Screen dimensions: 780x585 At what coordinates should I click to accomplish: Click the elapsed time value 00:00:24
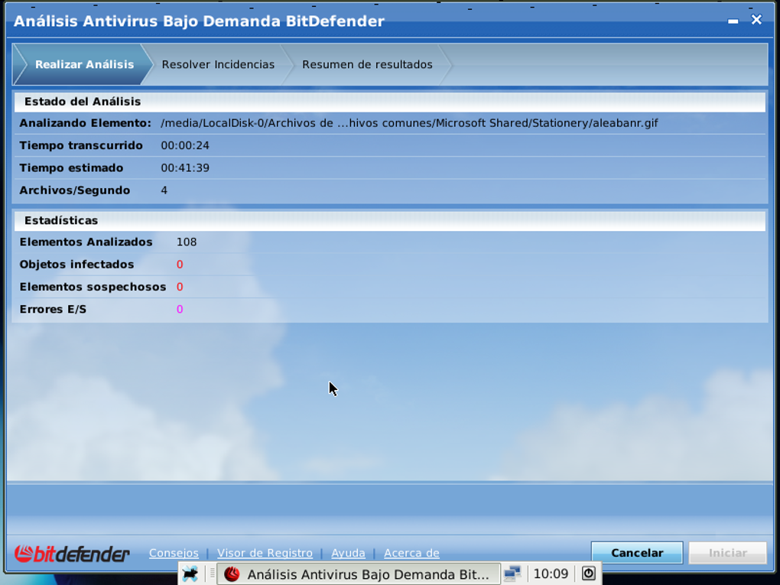(185, 146)
